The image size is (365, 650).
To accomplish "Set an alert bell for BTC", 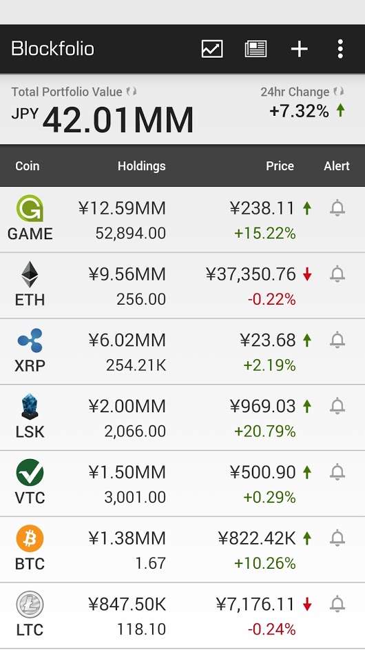I will [x=337, y=538].
